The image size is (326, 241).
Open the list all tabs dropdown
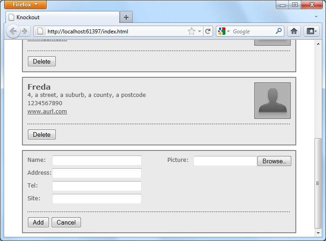(x=316, y=16)
